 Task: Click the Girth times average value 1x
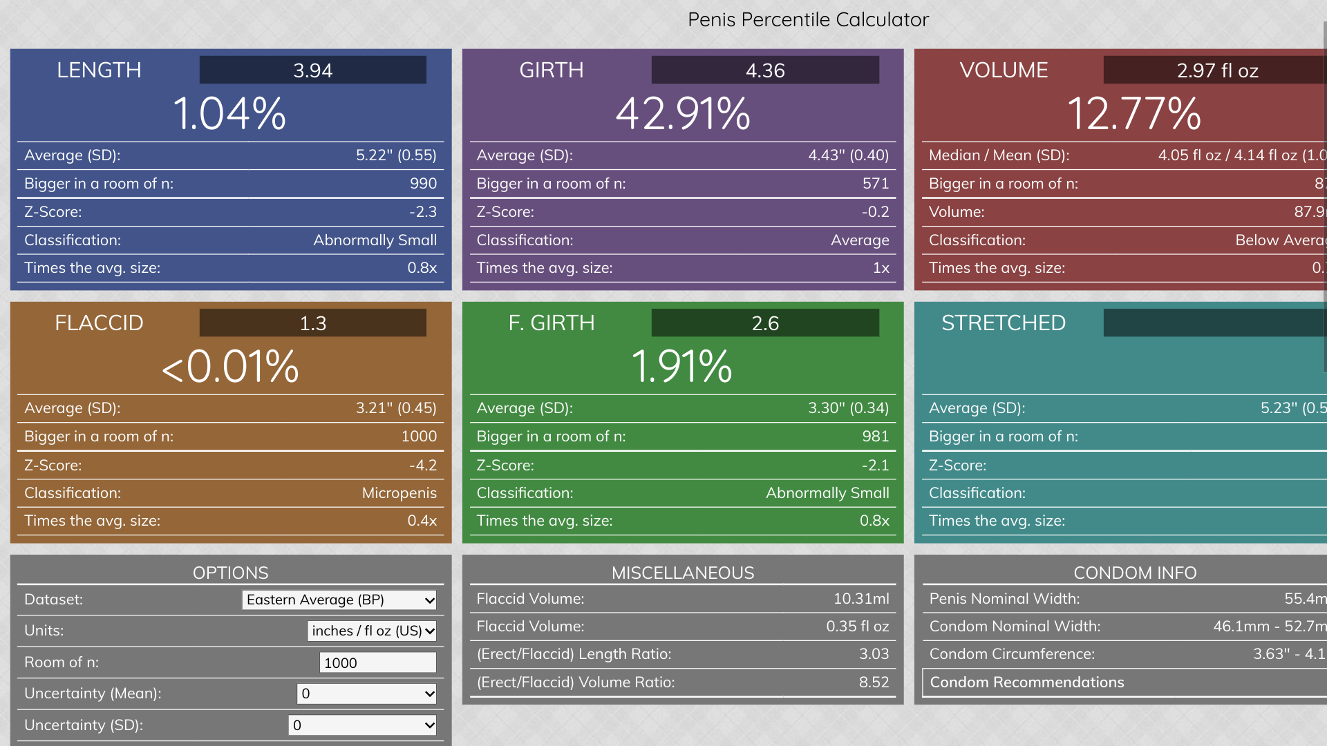point(881,268)
